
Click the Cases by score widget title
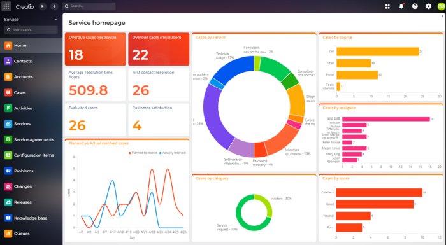tap(336, 178)
